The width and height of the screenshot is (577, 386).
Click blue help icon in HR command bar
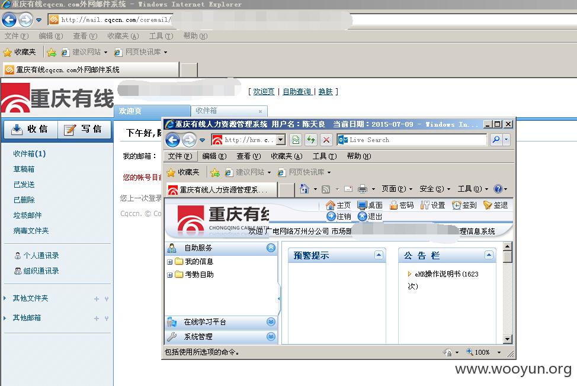(x=498, y=189)
